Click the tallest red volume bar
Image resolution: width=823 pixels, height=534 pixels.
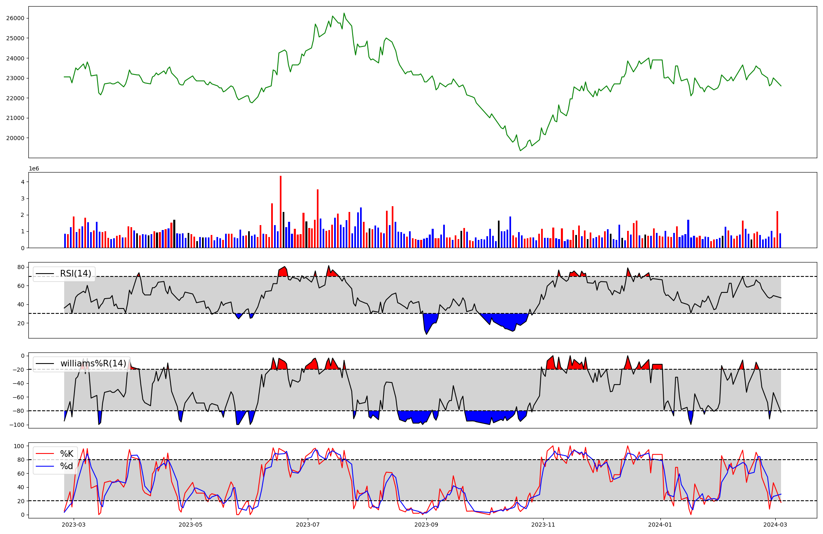[x=281, y=212]
